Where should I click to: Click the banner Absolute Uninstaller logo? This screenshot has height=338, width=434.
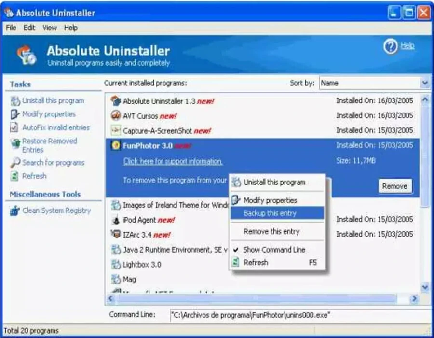(x=27, y=55)
